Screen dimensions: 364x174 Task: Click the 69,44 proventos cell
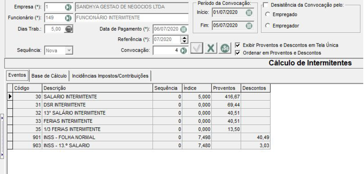pyautogui.click(x=226, y=105)
